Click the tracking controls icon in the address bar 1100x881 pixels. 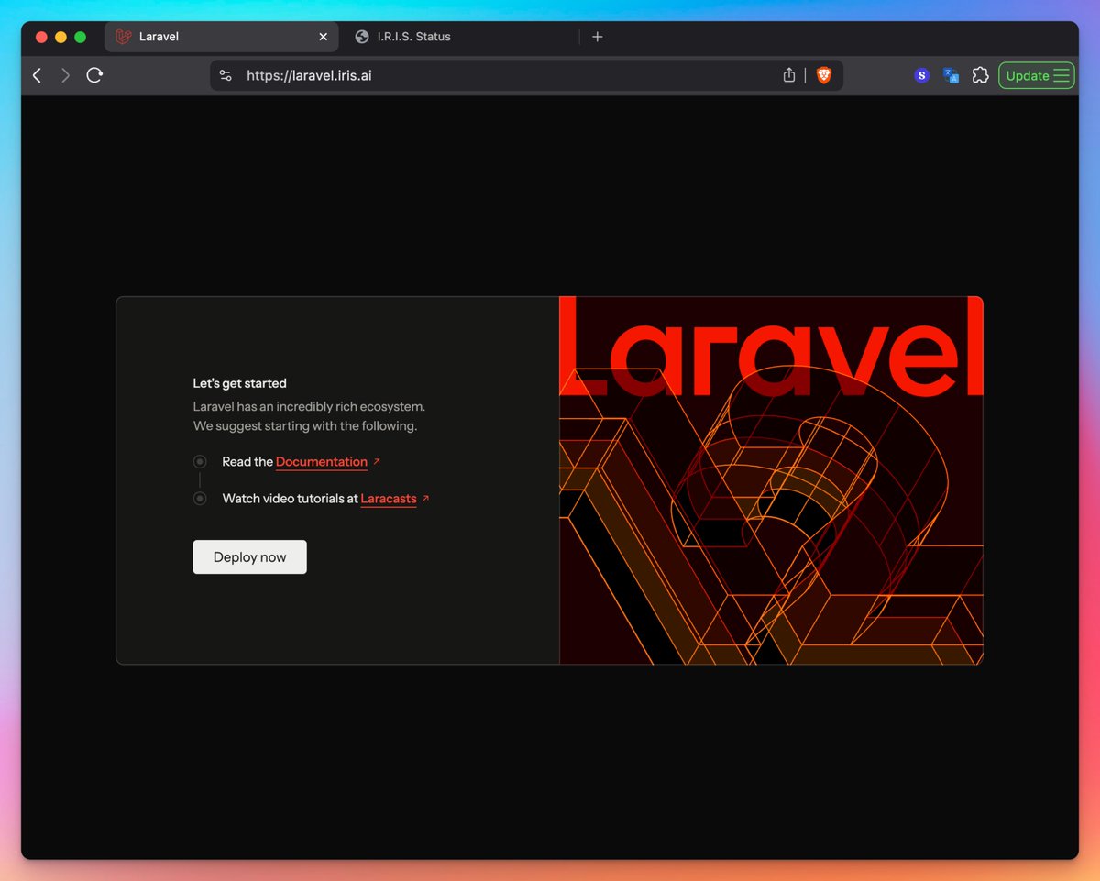coord(225,75)
